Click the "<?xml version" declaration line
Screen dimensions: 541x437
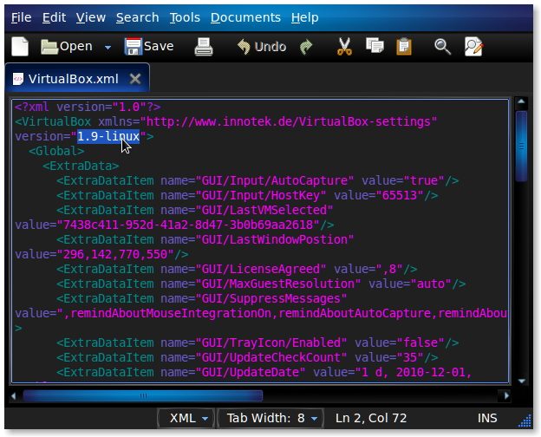point(88,107)
